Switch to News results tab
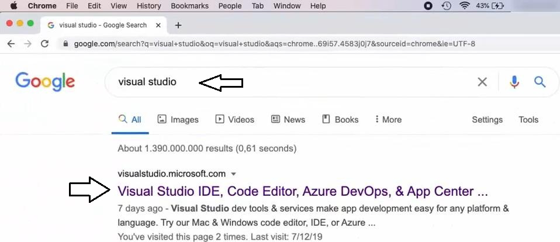The width and height of the screenshot is (560, 242). pyautogui.click(x=288, y=120)
